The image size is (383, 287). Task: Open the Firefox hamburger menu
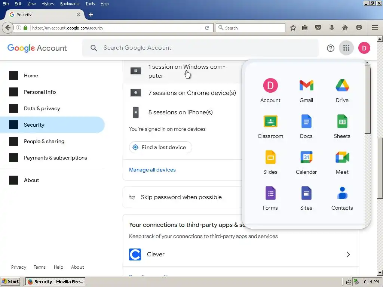[375, 28]
